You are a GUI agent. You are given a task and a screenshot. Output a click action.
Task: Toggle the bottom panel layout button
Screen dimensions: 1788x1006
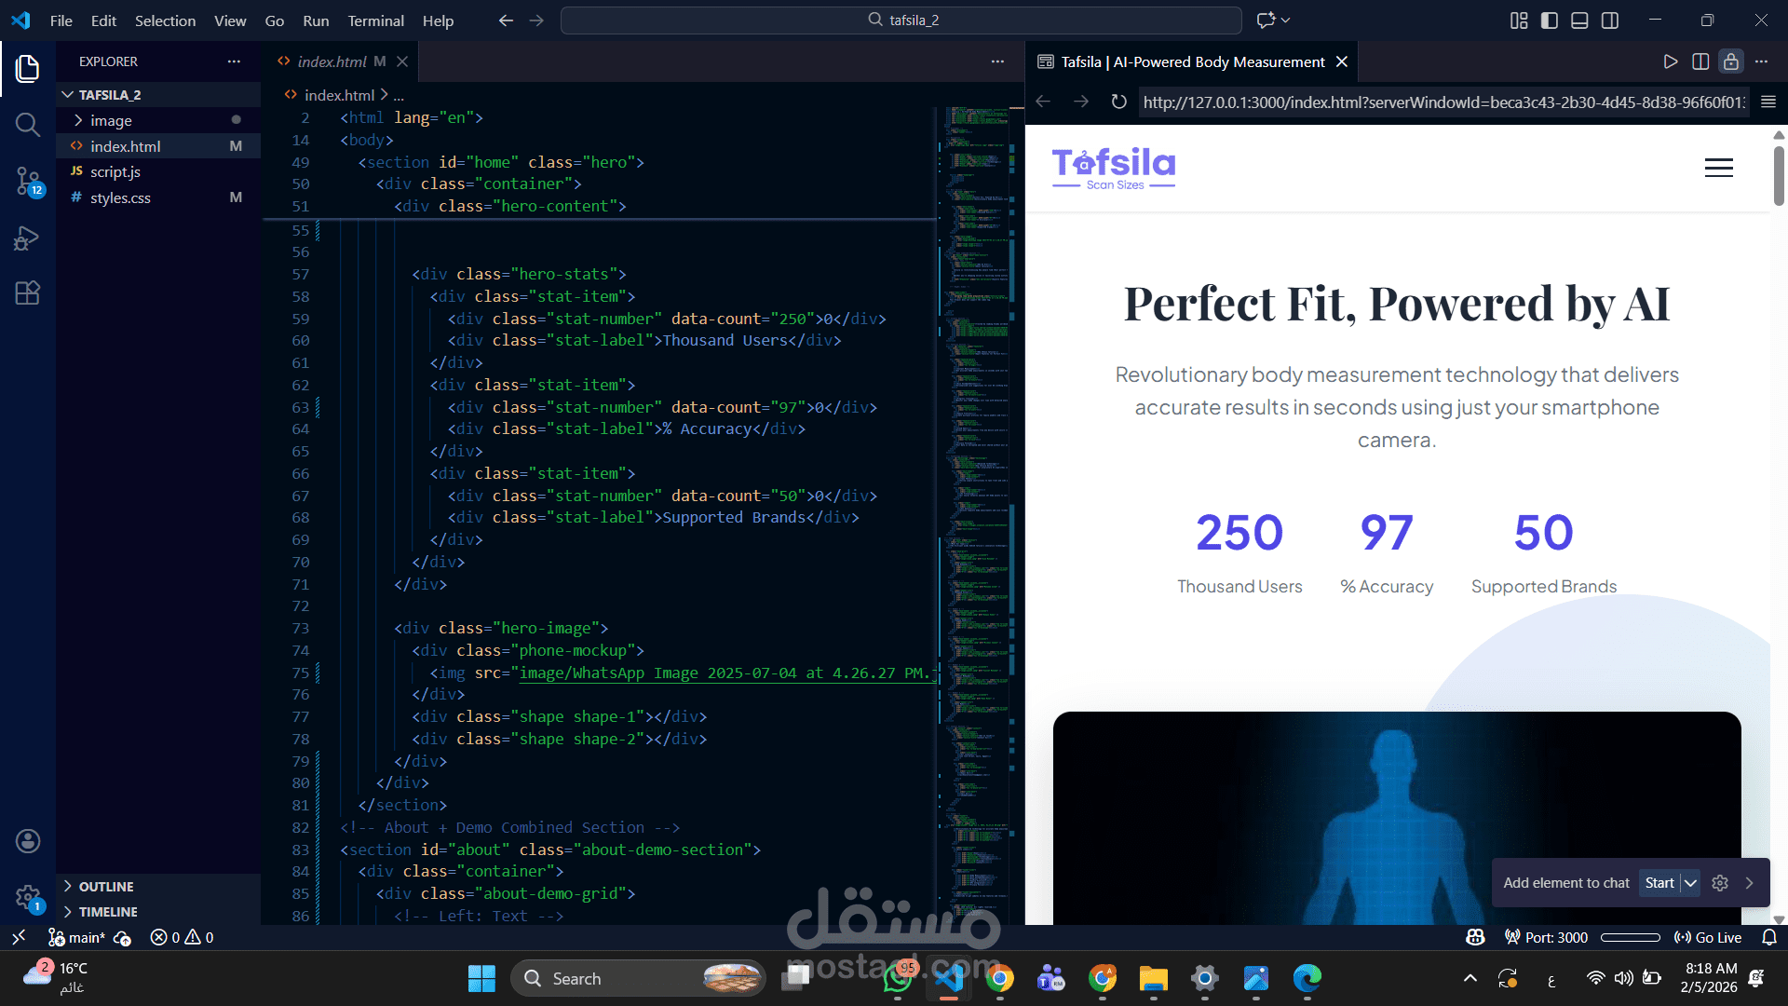click(x=1579, y=20)
